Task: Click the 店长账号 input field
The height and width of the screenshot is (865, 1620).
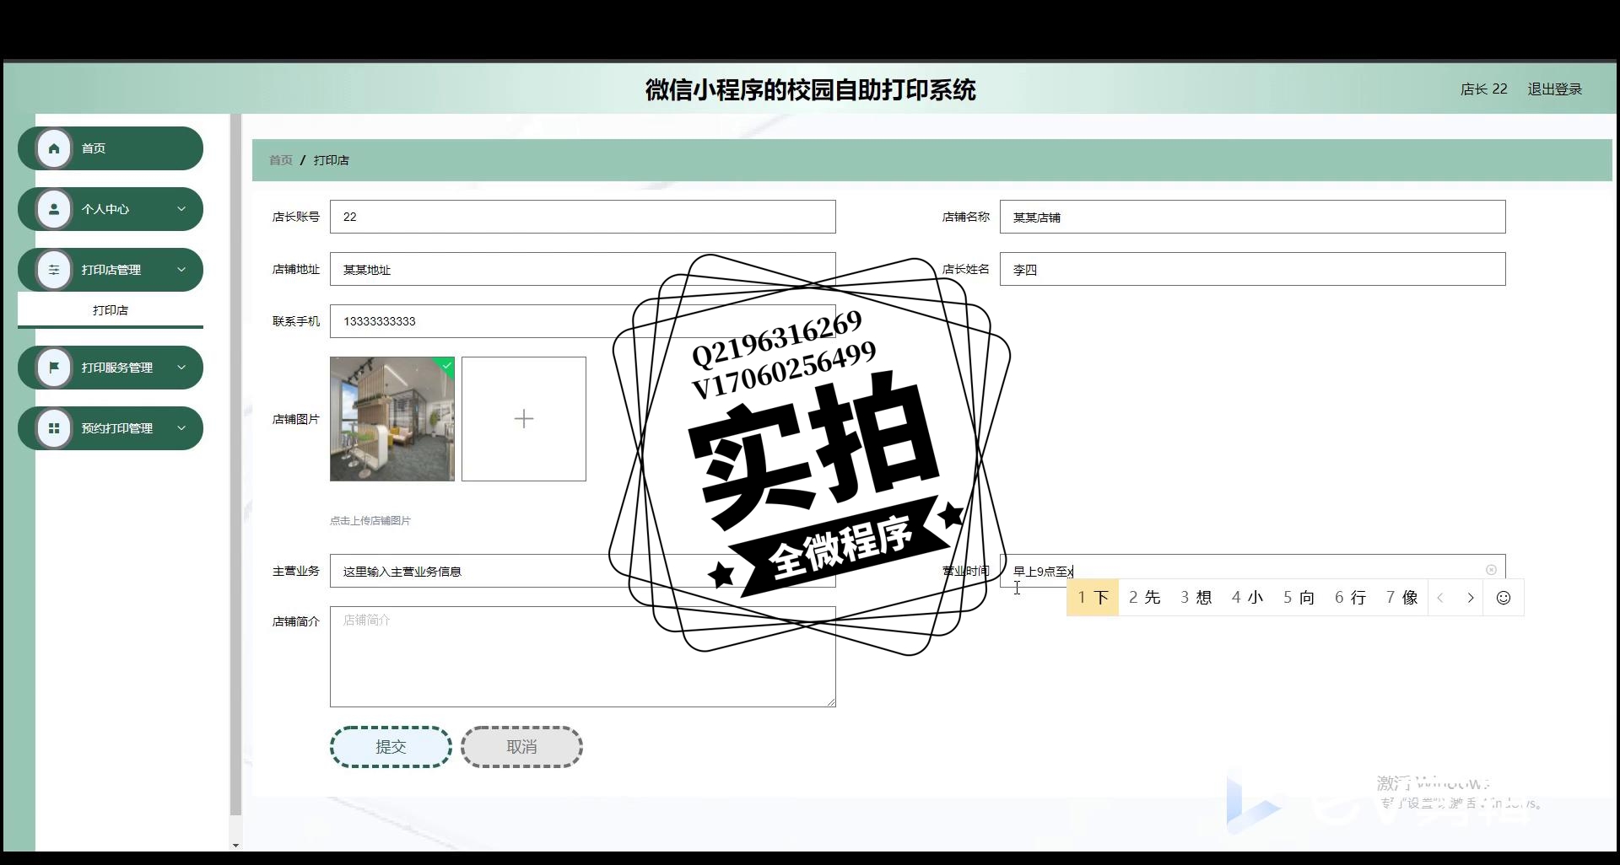Action: tap(583, 217)
